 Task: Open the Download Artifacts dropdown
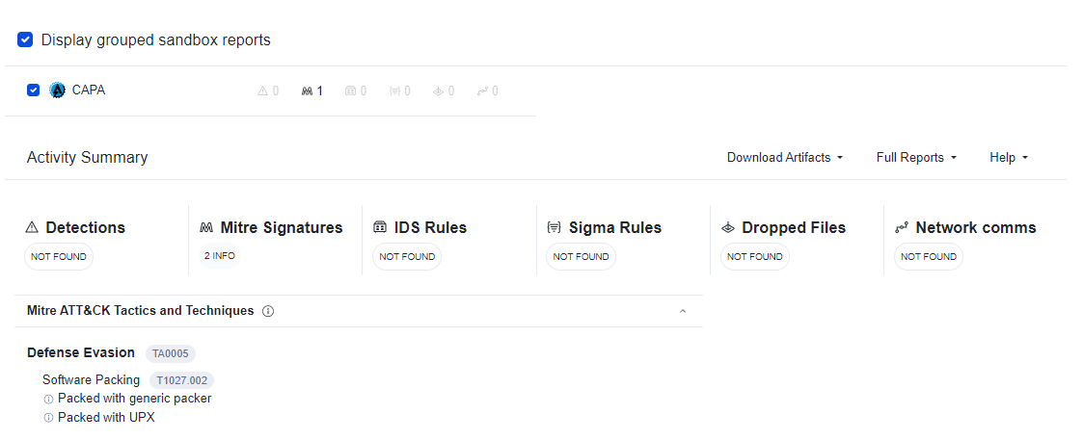pos(785,158)
